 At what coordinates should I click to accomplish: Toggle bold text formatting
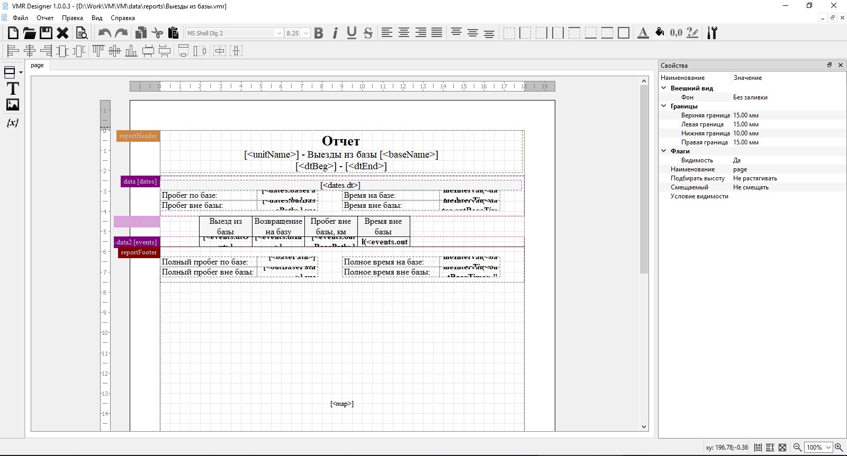tap(319, 33)
